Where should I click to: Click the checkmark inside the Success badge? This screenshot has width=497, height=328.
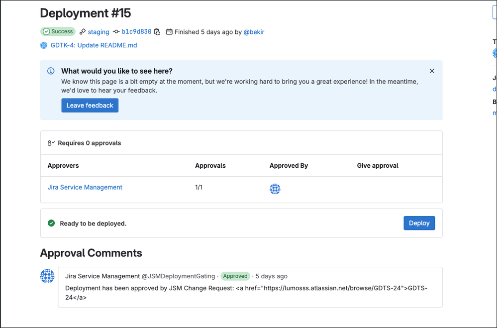tap(46, 31)
